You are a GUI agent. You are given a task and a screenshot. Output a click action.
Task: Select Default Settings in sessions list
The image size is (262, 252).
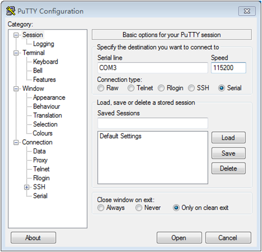[x=121, y=136]
